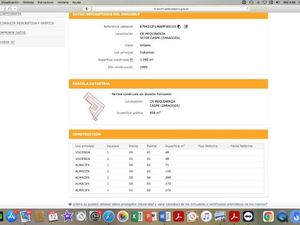
Task: Launch Microsoft Excel from the dock
Action: [136, 217]
